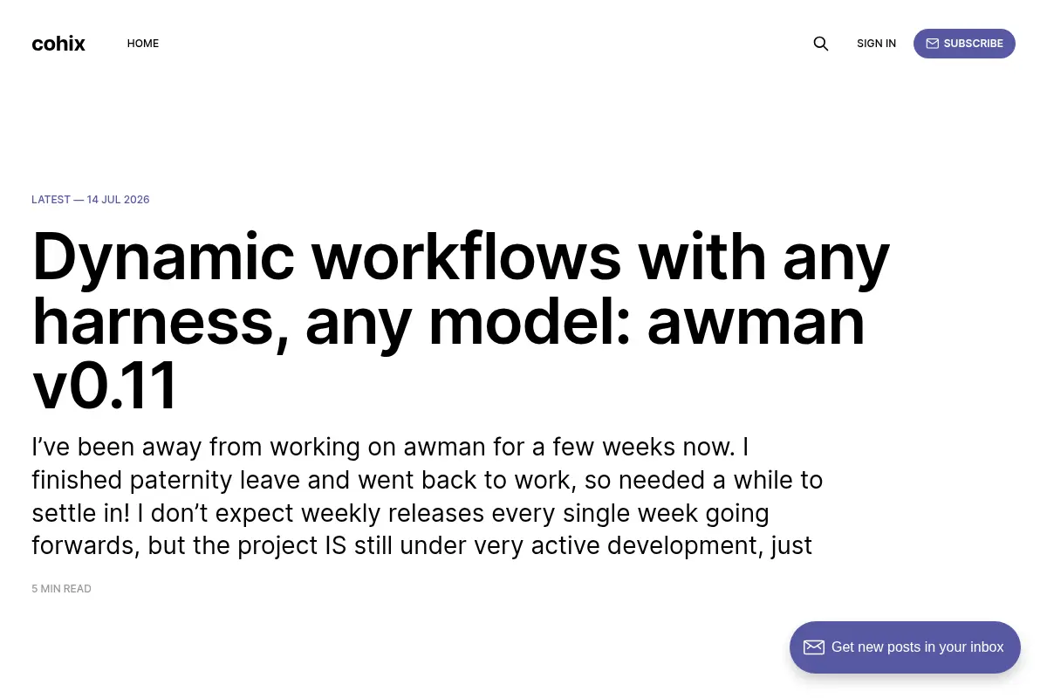1047x698 pixels.
Task: Click the word "Dynamic" in the headline
Action: [x=163, y=258]
